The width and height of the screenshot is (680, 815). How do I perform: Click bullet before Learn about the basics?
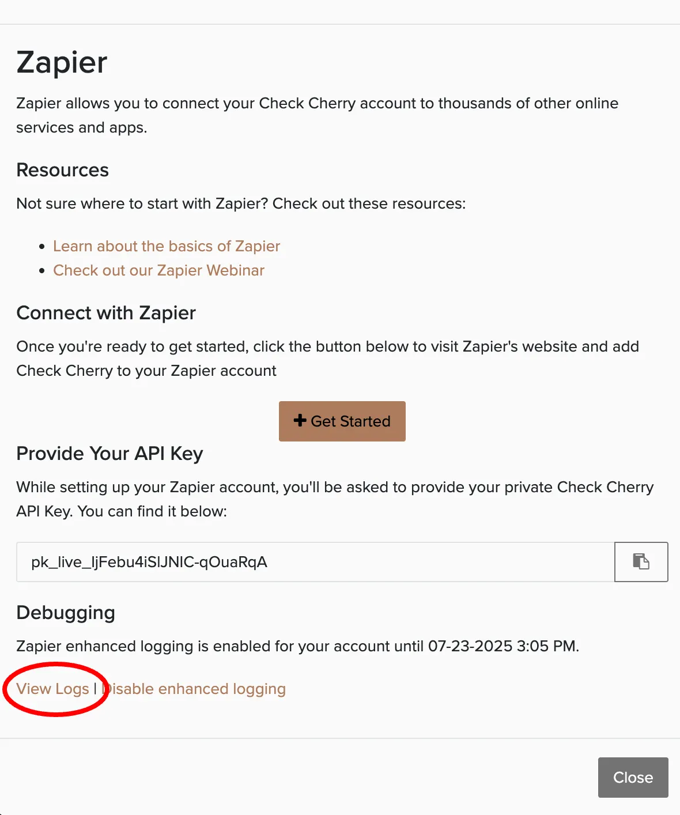[x=41, y=246]
